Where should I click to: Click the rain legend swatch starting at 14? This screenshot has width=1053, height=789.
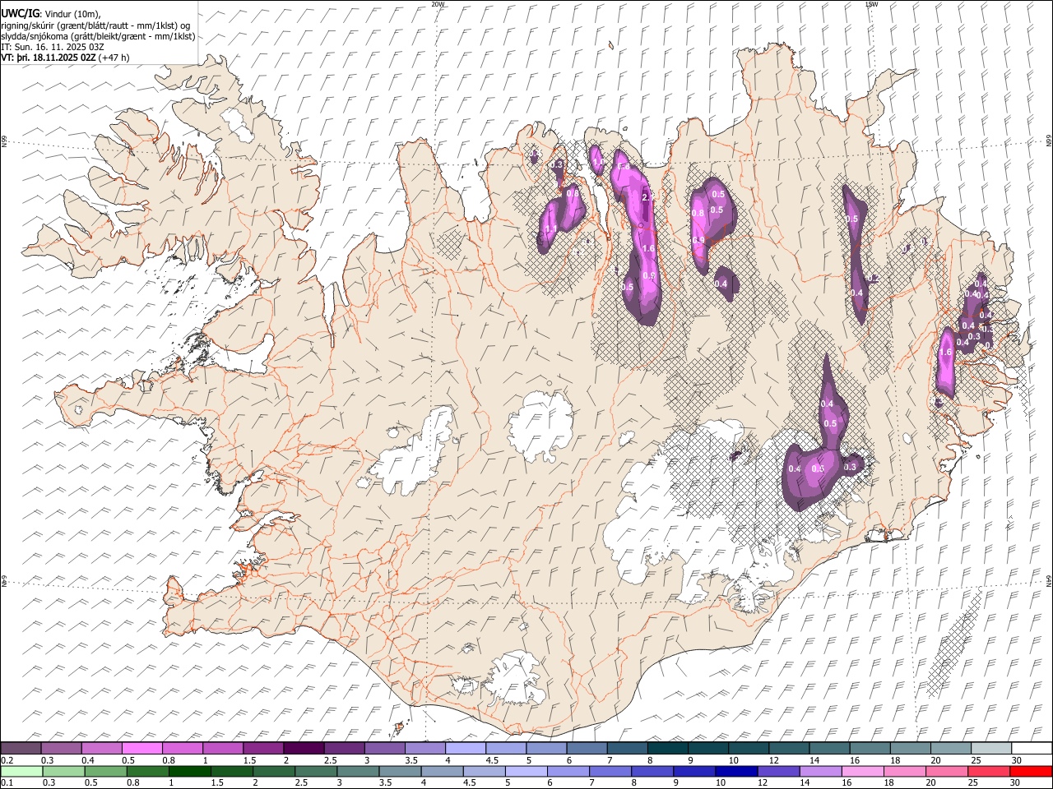[x=819, y=771]
